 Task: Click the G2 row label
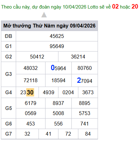[x=9, y=57]
